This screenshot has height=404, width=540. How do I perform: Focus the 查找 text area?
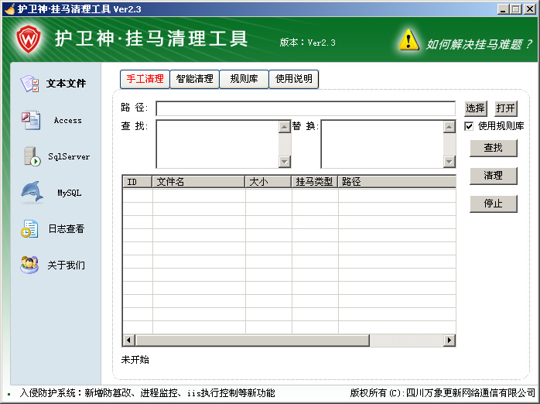(217, 144)
